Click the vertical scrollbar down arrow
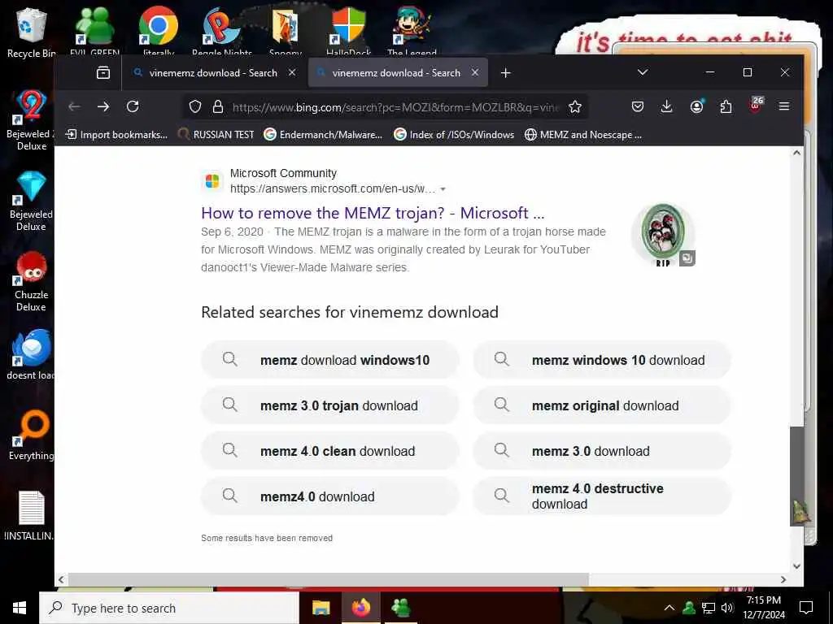Screen dimensions: 833x624 (x=796, y=565)
